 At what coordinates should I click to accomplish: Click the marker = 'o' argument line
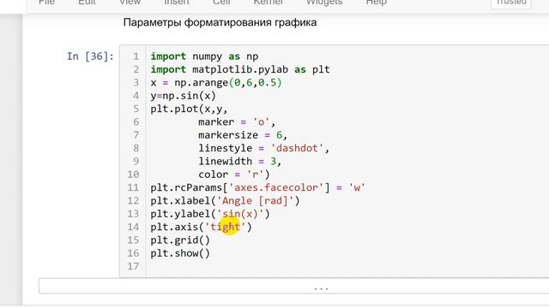[x=237, y=121]
